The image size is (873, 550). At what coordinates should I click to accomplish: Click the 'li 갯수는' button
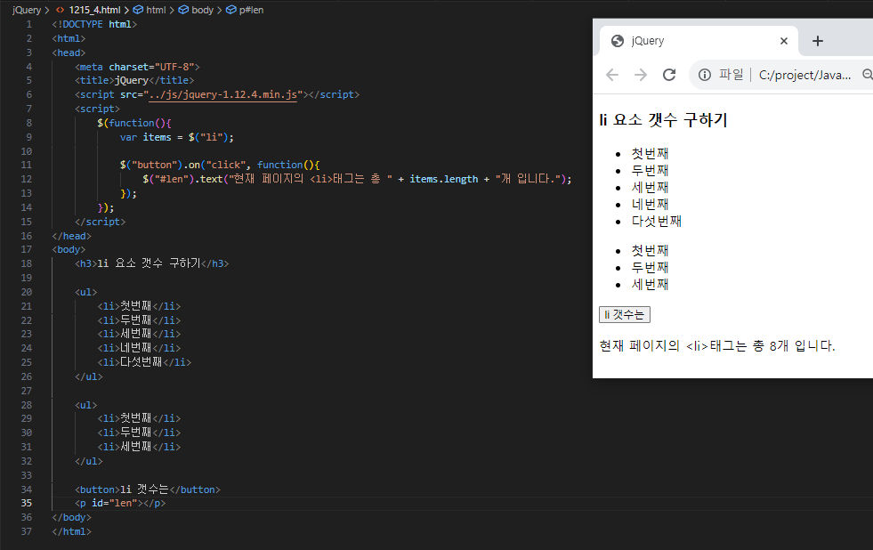(624, 314)
